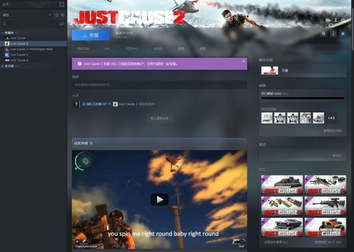354x252 pixels.
Task: Show game info icon
Action: (x=333, y=34)
